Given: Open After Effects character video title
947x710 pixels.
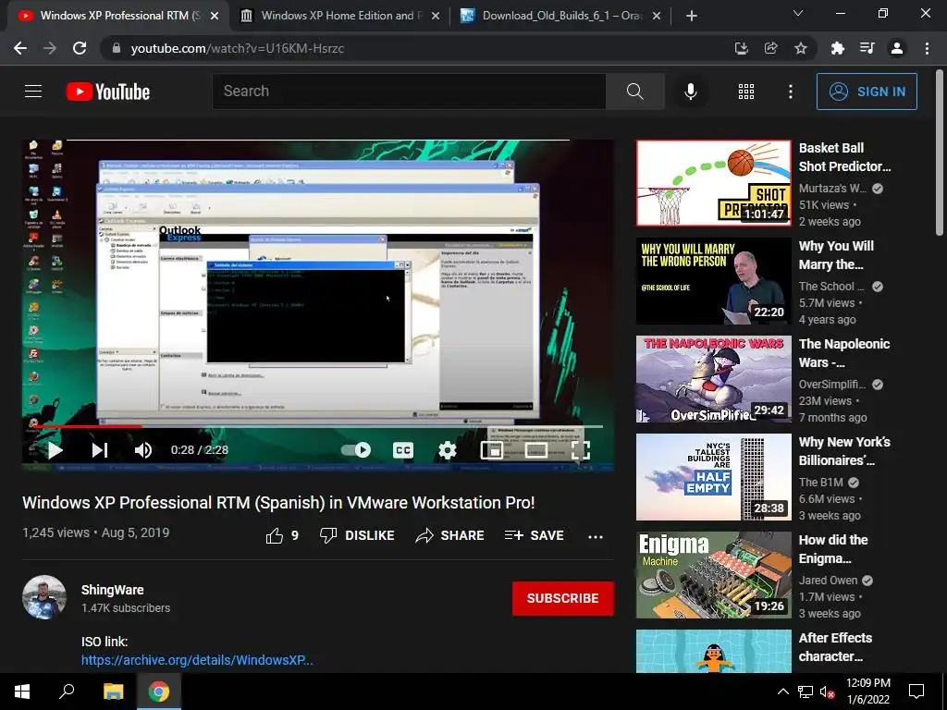Looking at the screenshot, I should (835, 646).
